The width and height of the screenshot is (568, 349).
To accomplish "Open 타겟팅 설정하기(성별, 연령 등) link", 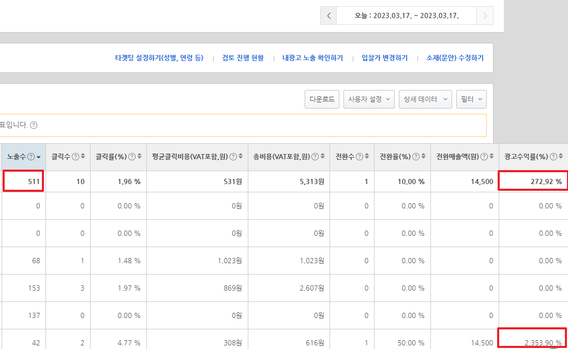I will 159,58.
